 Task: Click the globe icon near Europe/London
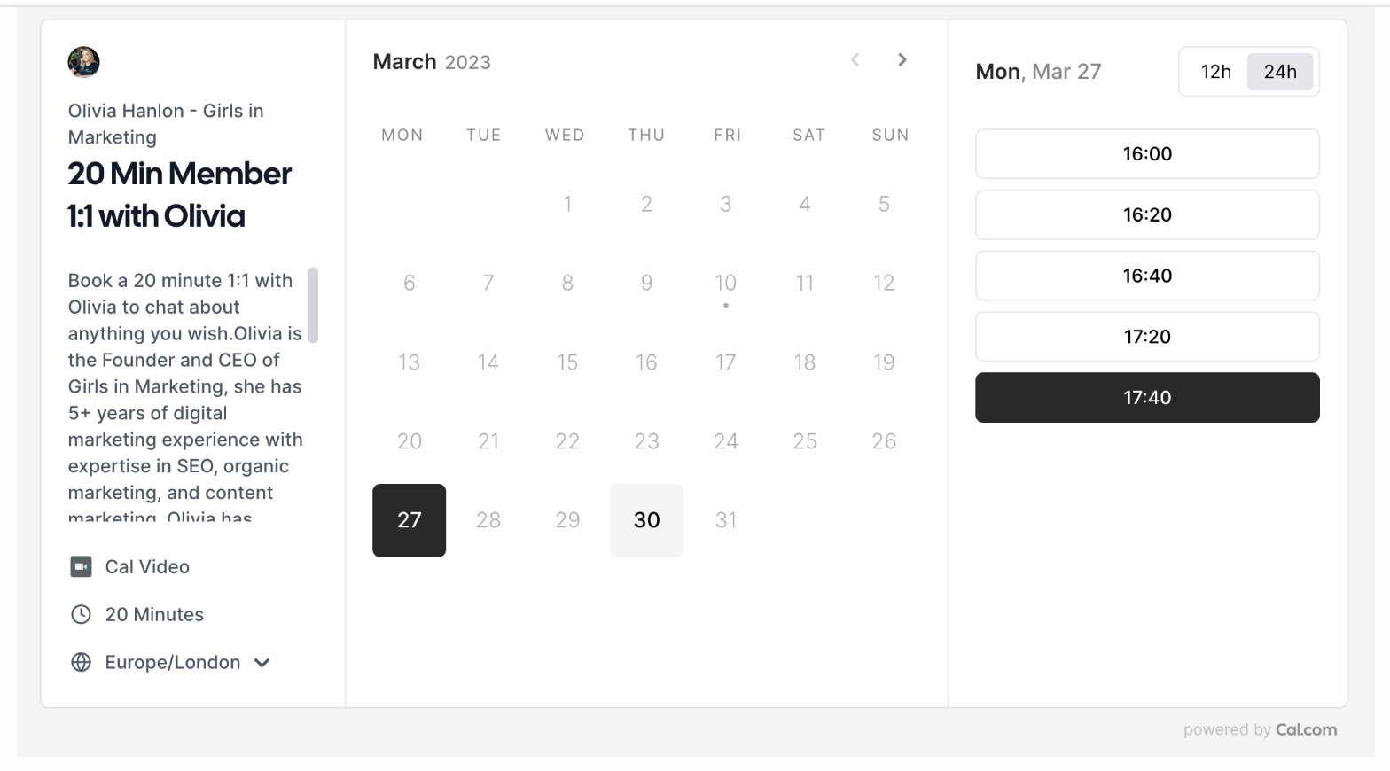(81, 662)
